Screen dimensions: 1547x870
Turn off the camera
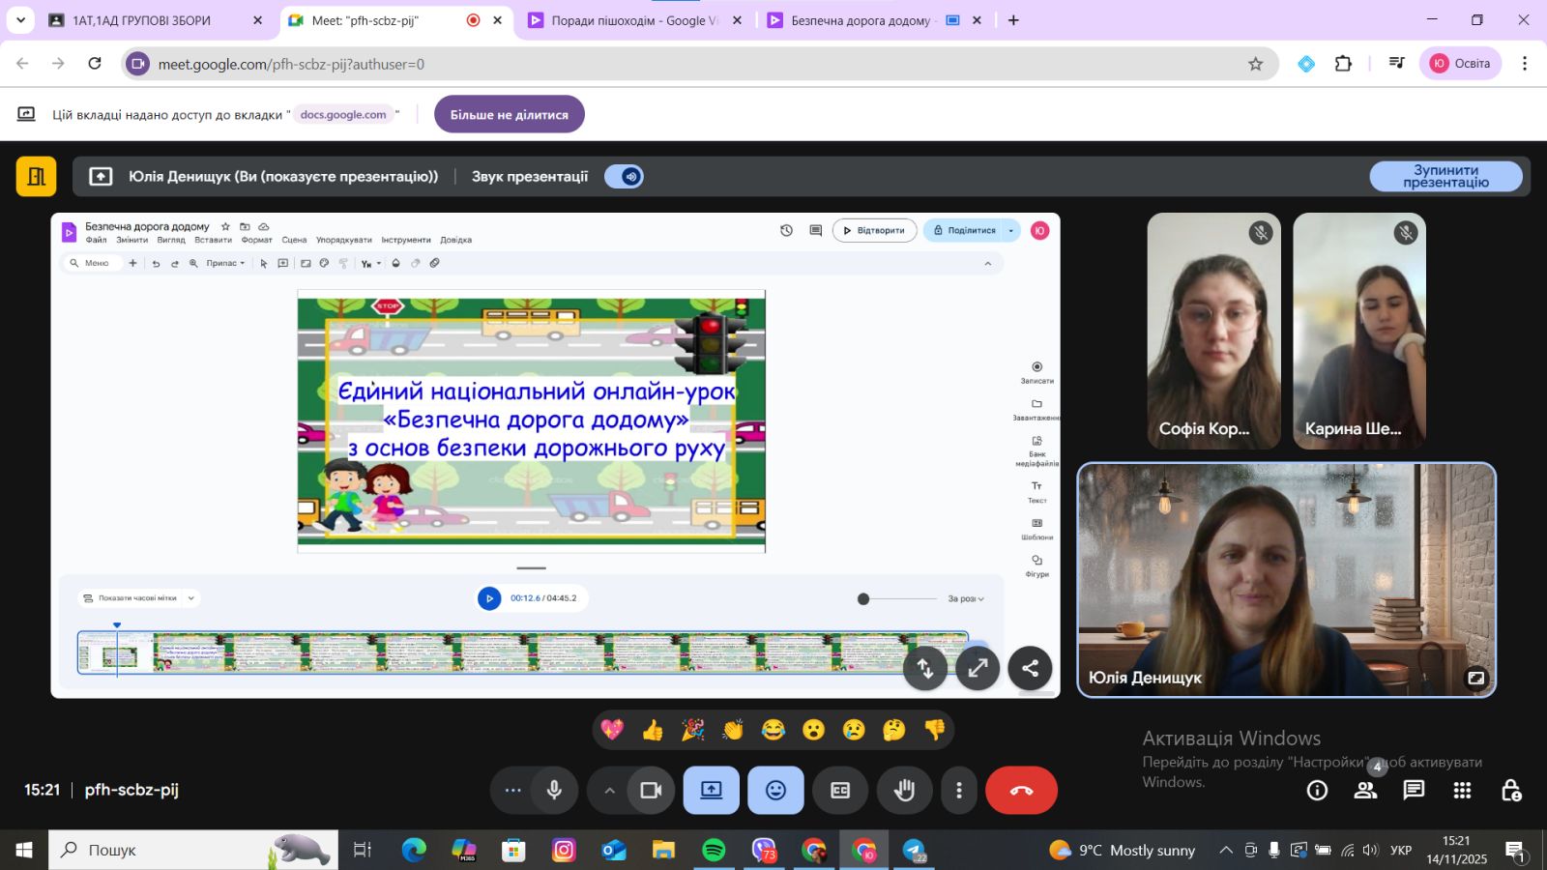tap(651, 791)
